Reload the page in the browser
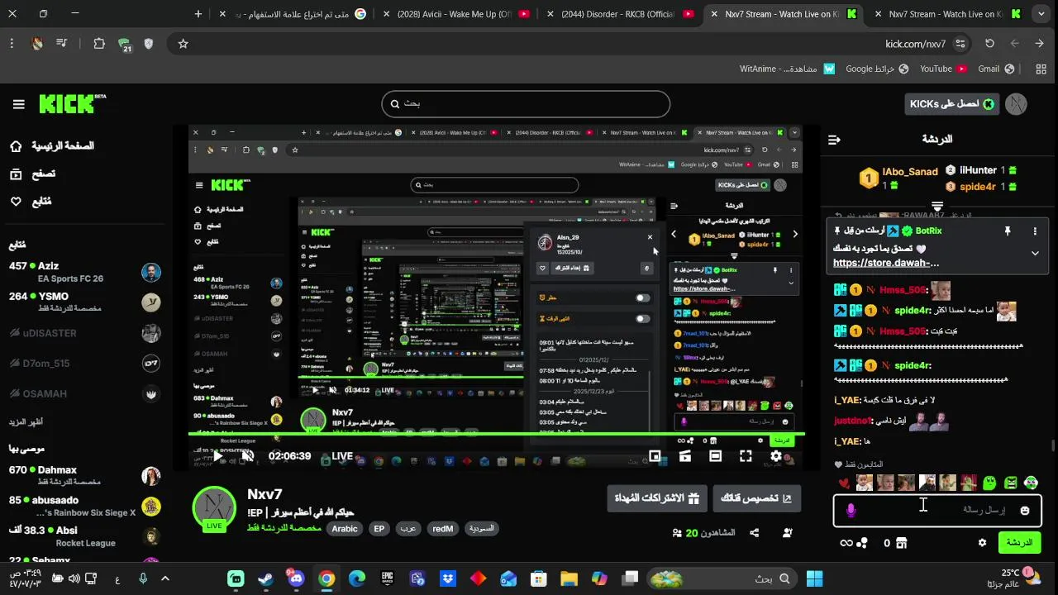The image size is (1058, 595). [x=989, y=44]
